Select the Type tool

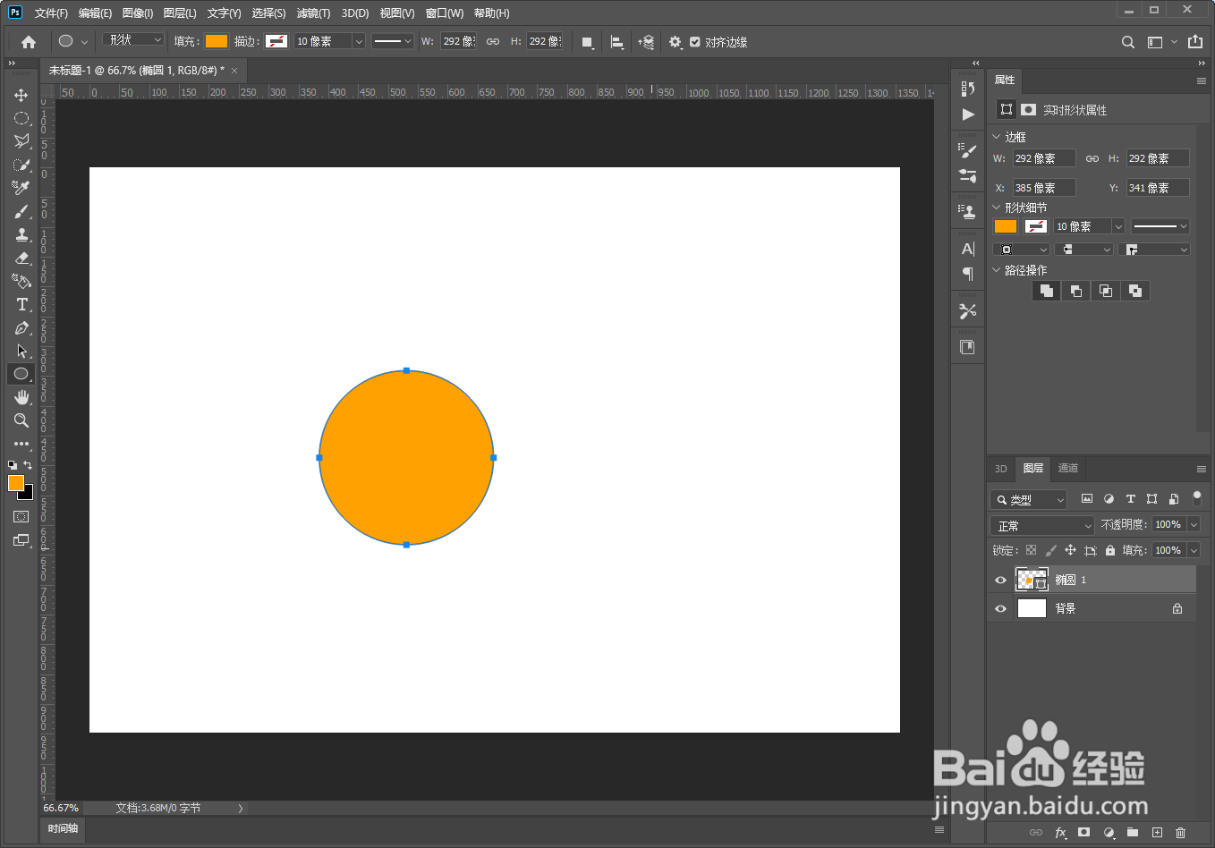coord(21,304)
